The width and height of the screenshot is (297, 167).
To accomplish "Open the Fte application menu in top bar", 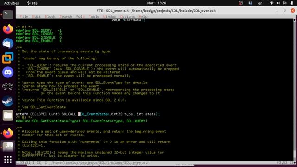I will pos(32,3).
